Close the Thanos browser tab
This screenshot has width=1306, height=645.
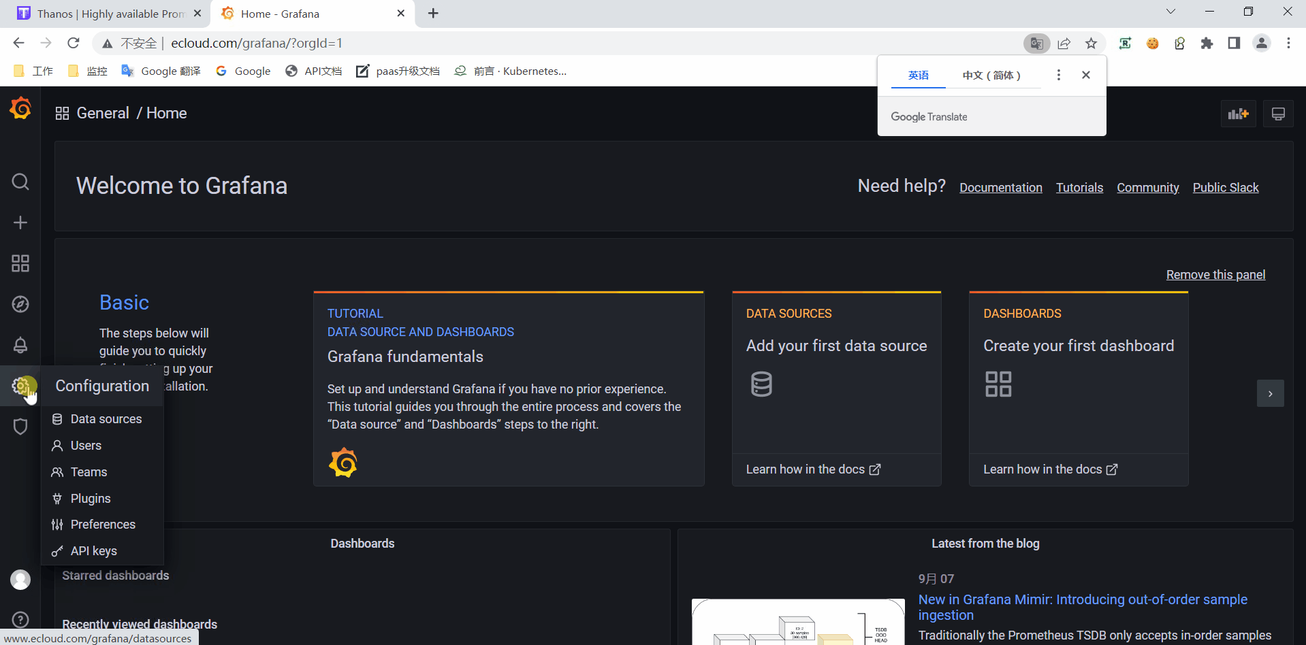pyautogui.click(x=197, y=14)
